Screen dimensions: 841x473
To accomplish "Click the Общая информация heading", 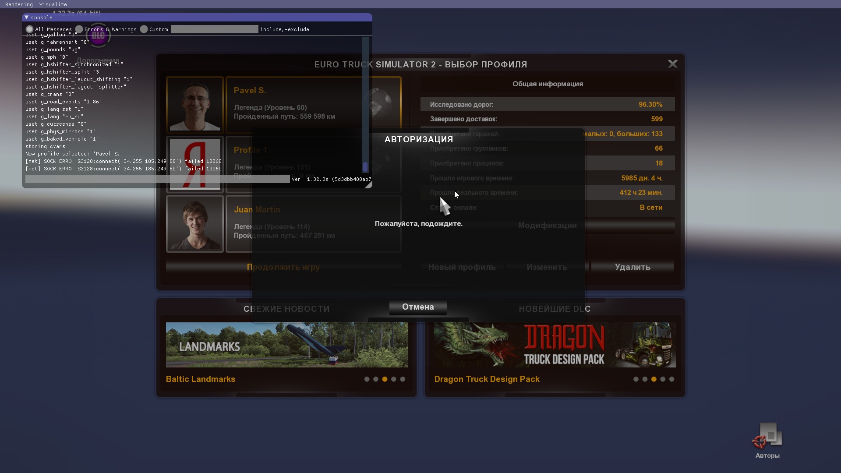I will (548, 84).
